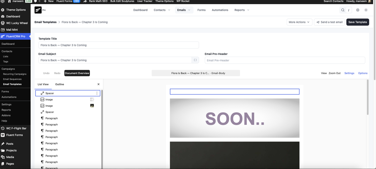Open User Tracker in the admin bar
Image resolution: width=376 pixels, height=169 pixels.
(x=145, y=1)
